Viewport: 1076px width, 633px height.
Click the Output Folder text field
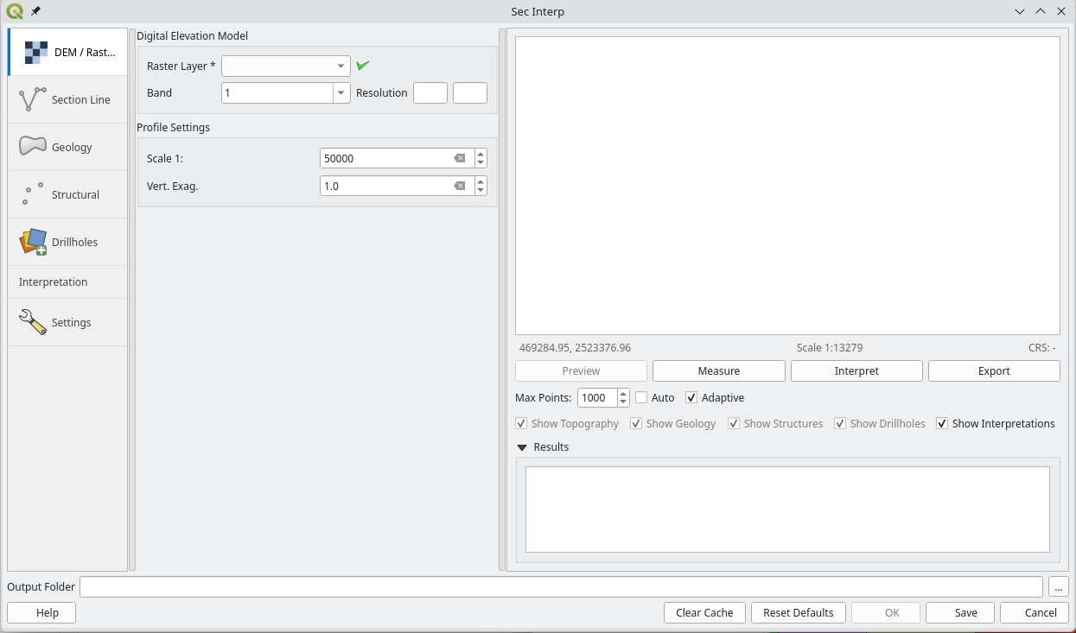560,586
